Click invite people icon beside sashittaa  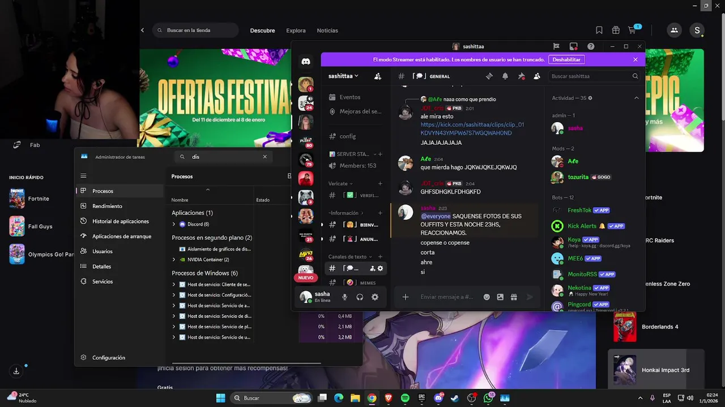[x=378, y=76]
